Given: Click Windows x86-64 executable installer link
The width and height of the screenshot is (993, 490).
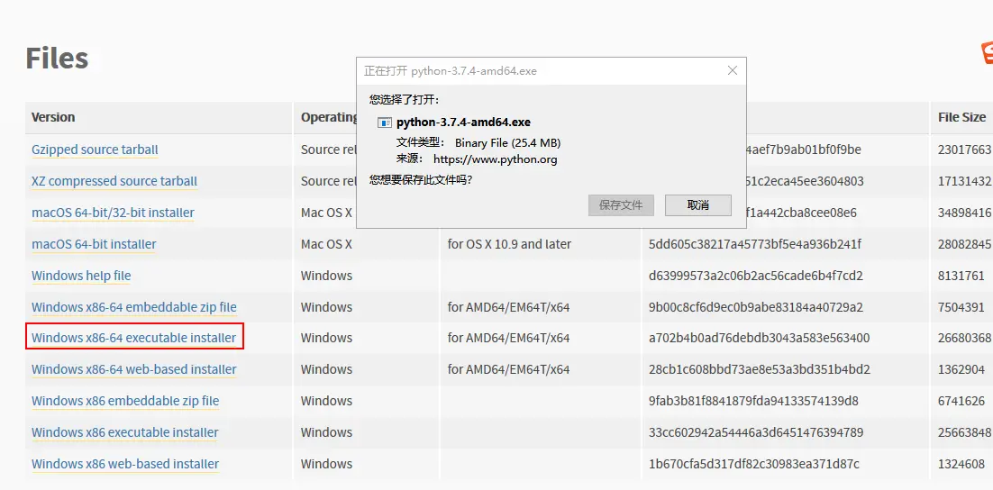Looking at the screenshot, I should [x=133, y=338].
